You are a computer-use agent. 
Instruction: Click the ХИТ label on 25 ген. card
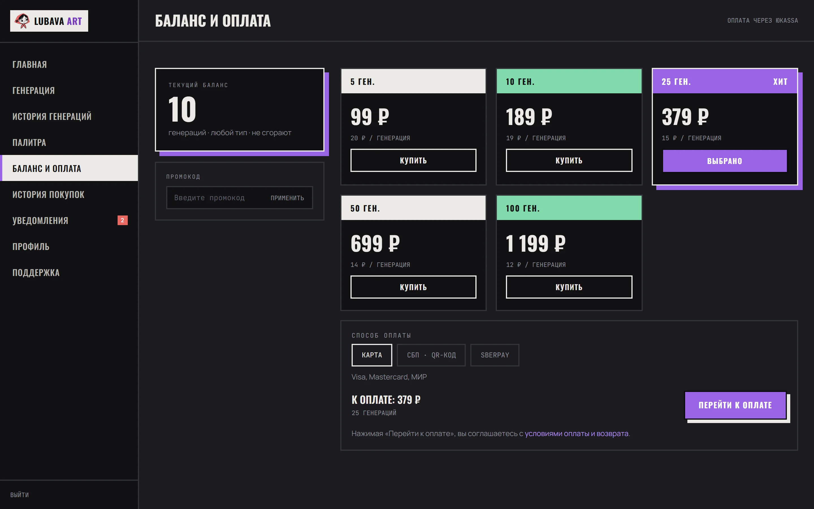coord(780,81)
